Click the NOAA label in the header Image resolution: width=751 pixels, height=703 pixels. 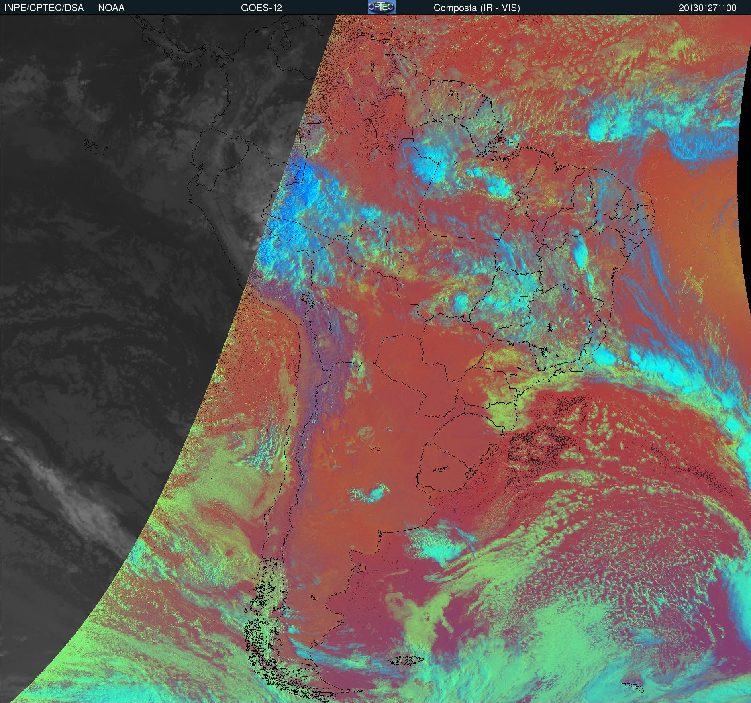coord(111,8)
